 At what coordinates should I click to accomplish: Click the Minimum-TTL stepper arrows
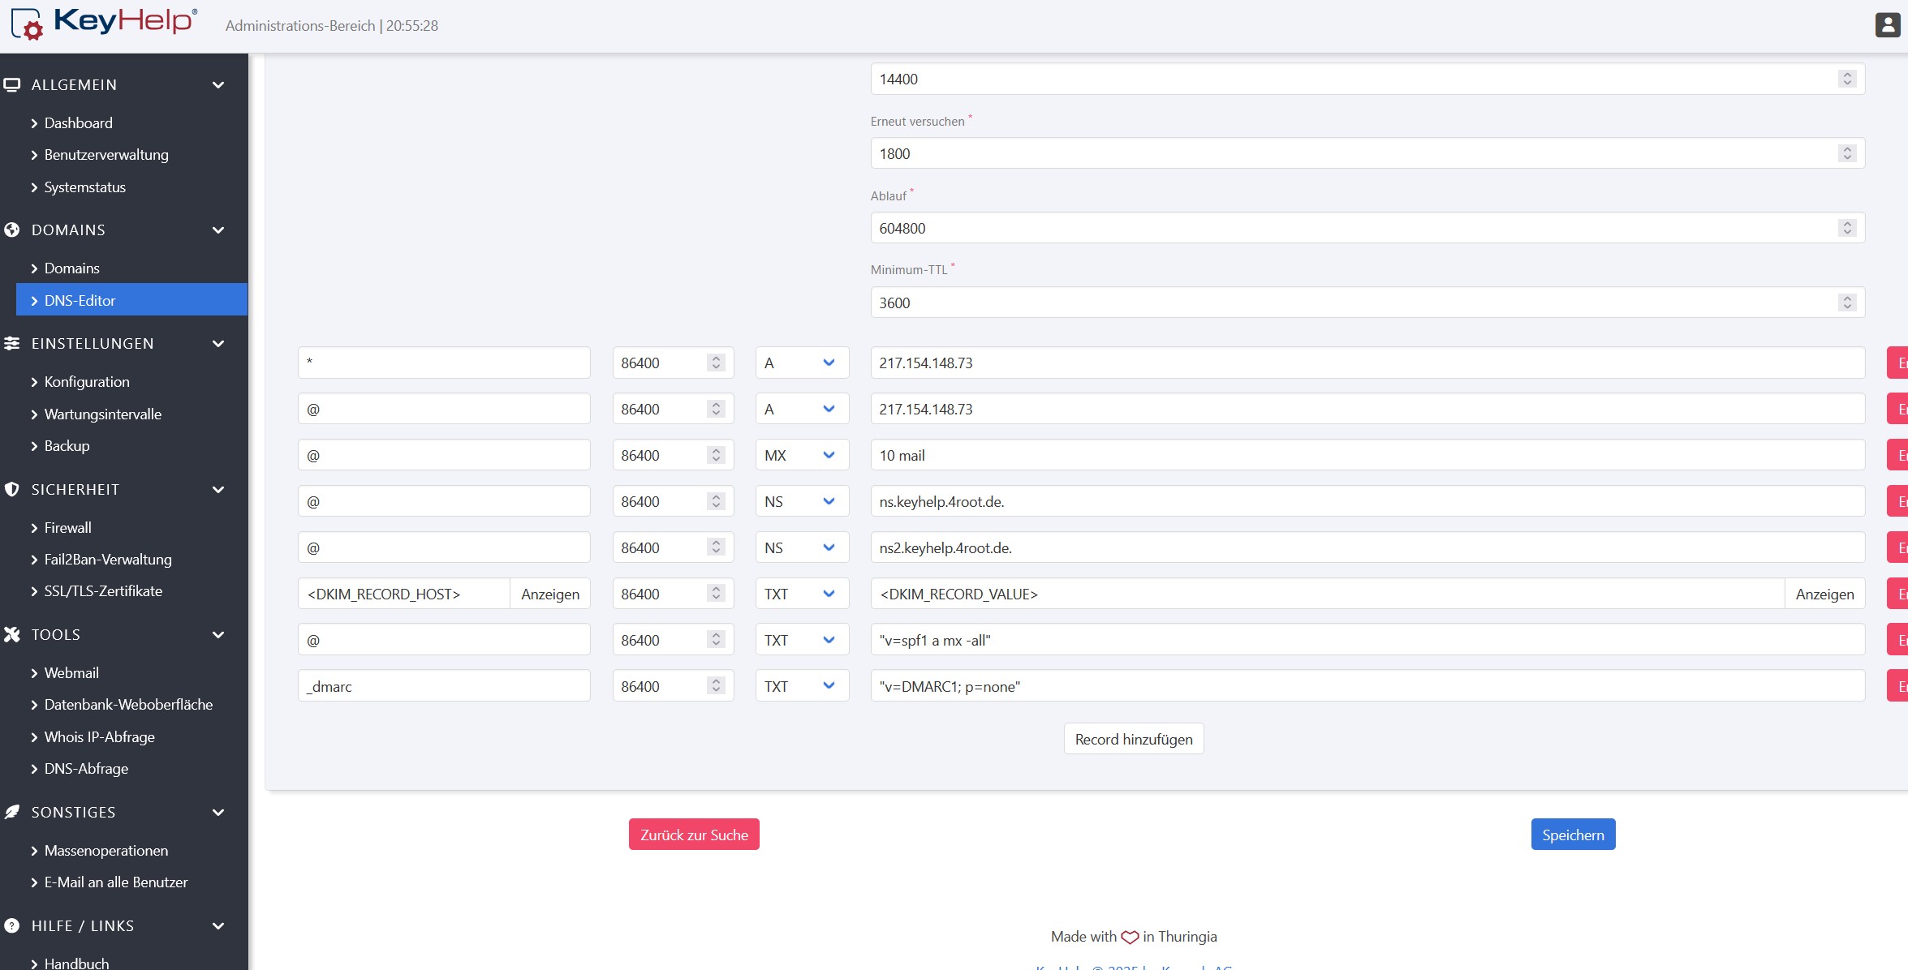1847,303
